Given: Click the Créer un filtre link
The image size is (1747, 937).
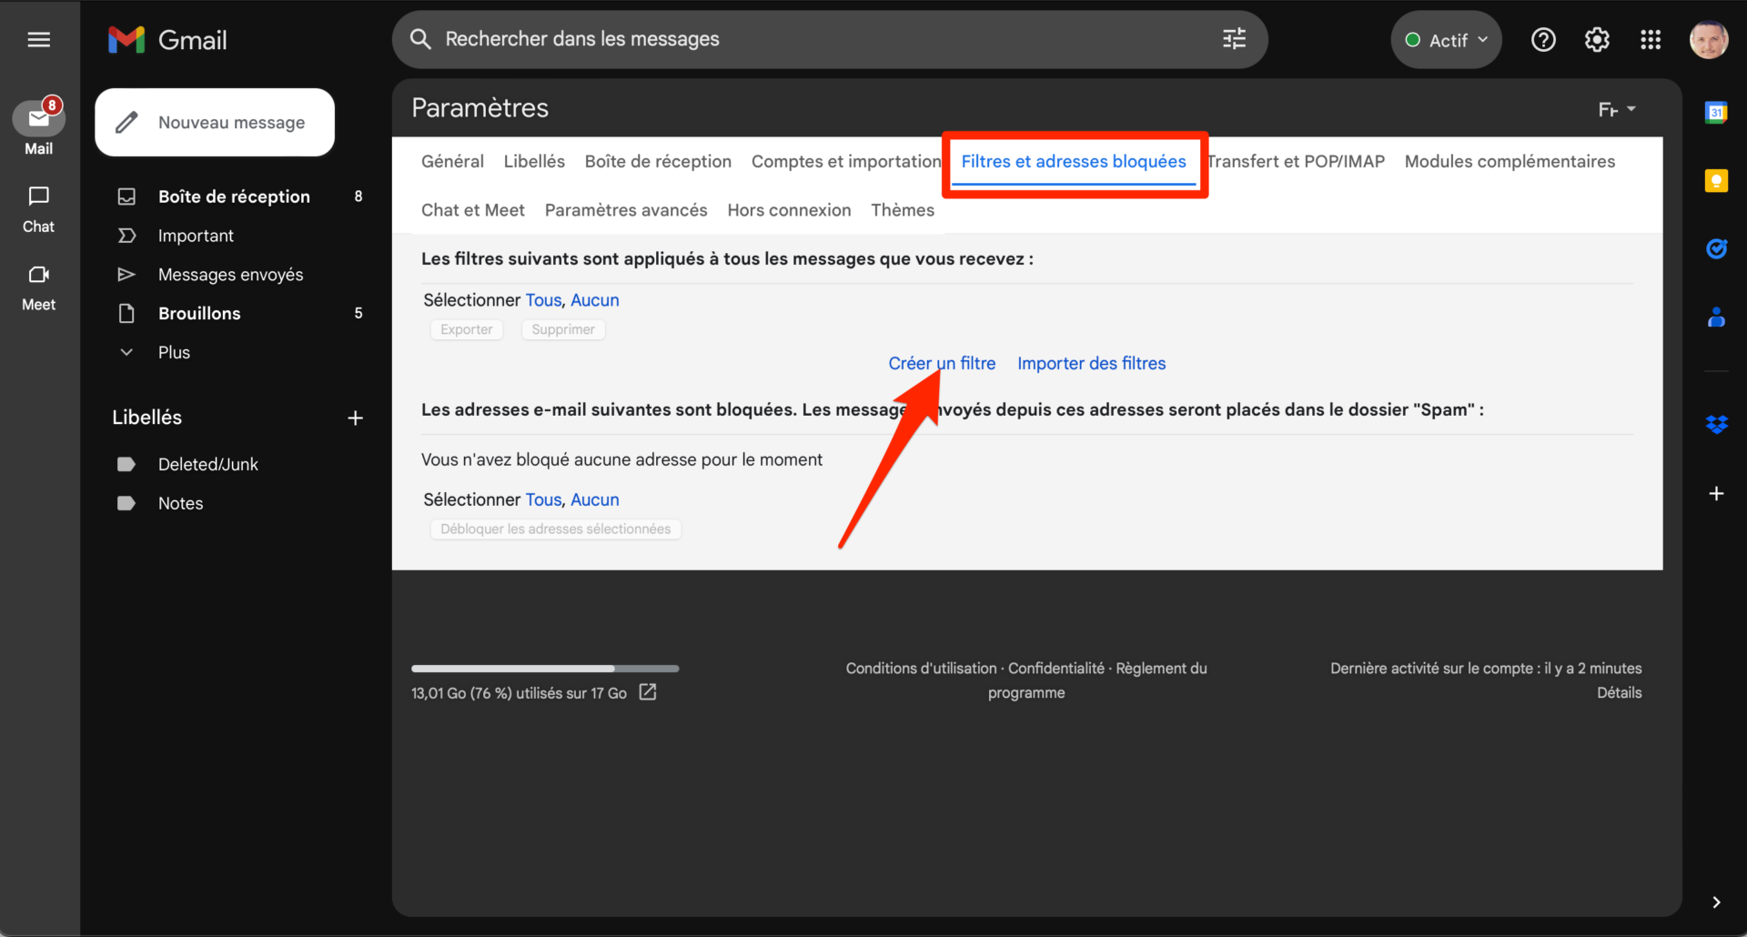Looking at the screenshot, I should pos(942,363).
